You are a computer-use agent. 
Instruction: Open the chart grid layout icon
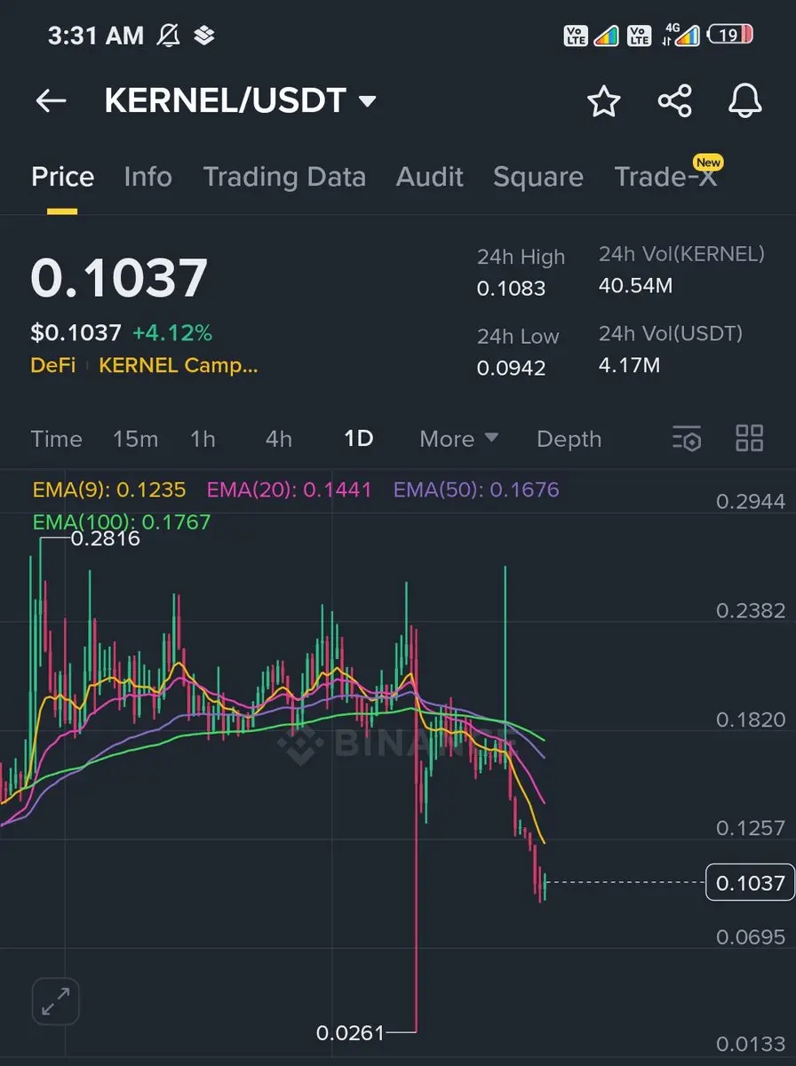(x=750, y=439)
